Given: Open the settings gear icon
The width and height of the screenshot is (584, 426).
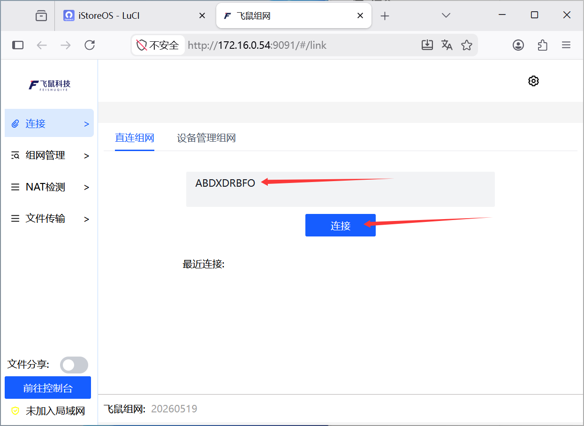Looking at the screenshot, I should (533, 81).
